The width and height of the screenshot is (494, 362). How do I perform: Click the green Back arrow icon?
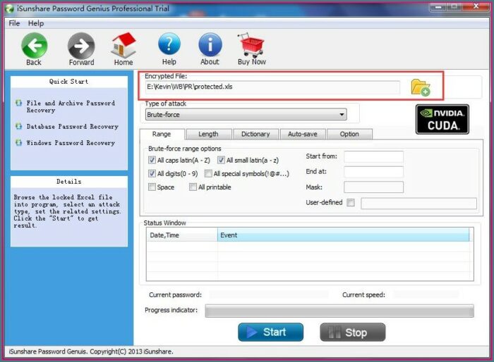(x=34, y=46)
